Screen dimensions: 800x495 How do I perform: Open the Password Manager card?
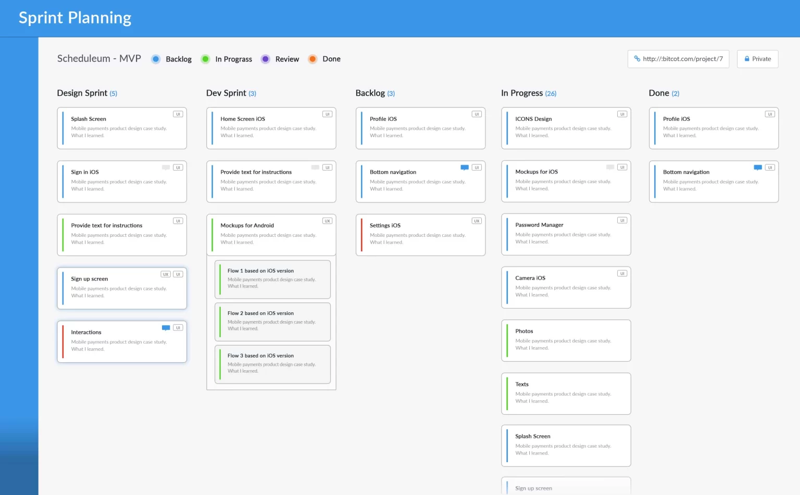coord(566,234)
